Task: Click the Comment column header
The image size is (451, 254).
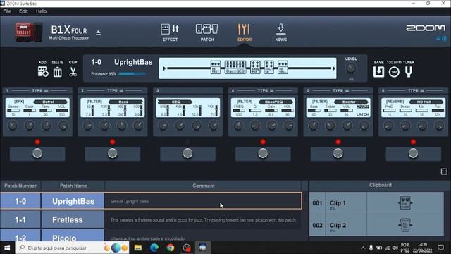Action: coord(204,186)
